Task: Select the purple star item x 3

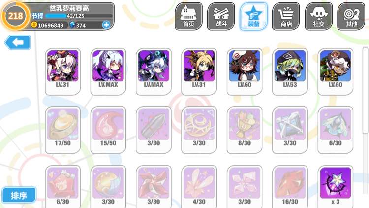Action: coord(336,187)
